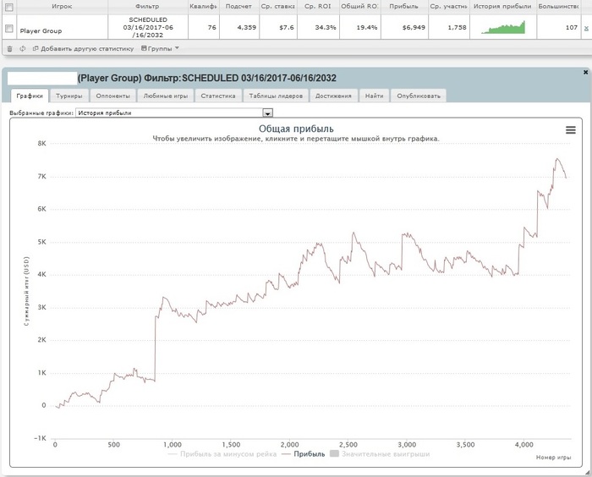Toggle the Прибыль за минусом рейка legend
Image resolution: width=592 pixels, height=477 pixels.
(222, 454)
